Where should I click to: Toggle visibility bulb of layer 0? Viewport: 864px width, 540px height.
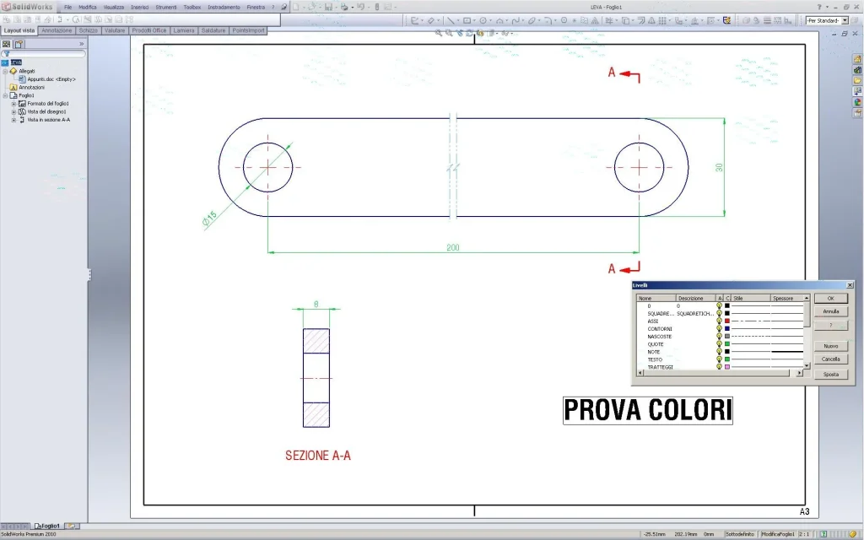(x=719, y=305)
